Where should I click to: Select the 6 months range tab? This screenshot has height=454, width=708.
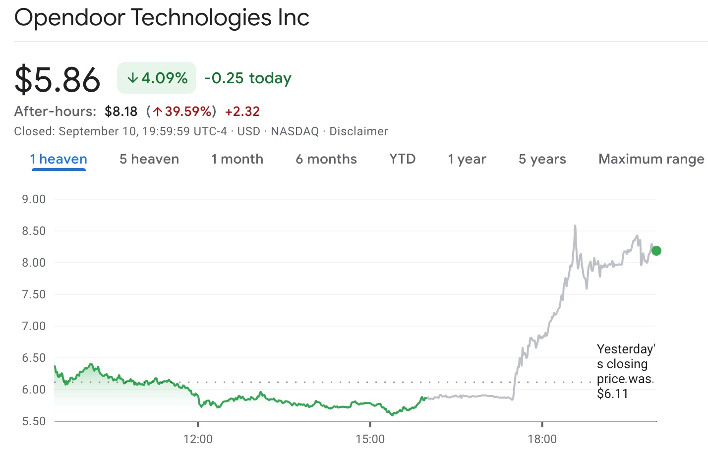(326, 159)
